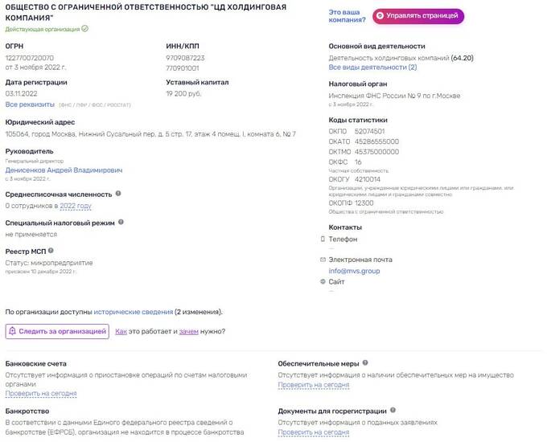Click the info@mvs.group email link
The height and width of the screenshot is (442, 547).
coord(354,271)
